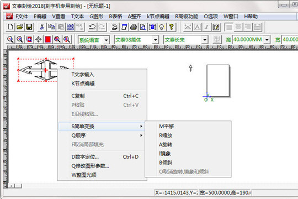The height and width of the screenshot is (199, 298).
Task: Open the A整齐 menu
Action: click(x=134, y=17)
